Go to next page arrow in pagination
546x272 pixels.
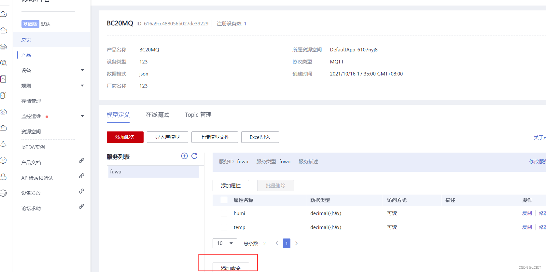coord(296,243)
